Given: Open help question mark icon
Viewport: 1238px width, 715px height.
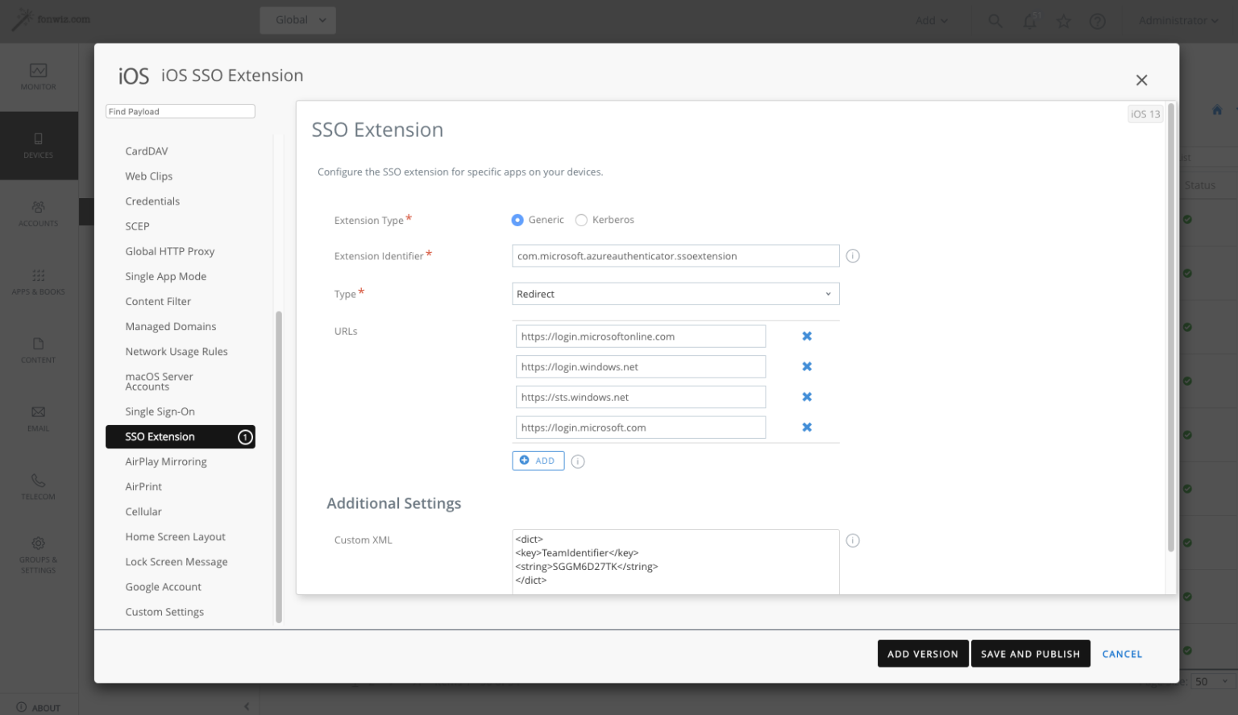Looking at the screenshot, I should click(x=1098, y=21).
